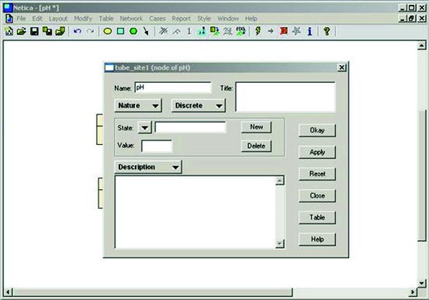
Task: Create a new network with toolbar icon
Action: click(x=9, y=31)
